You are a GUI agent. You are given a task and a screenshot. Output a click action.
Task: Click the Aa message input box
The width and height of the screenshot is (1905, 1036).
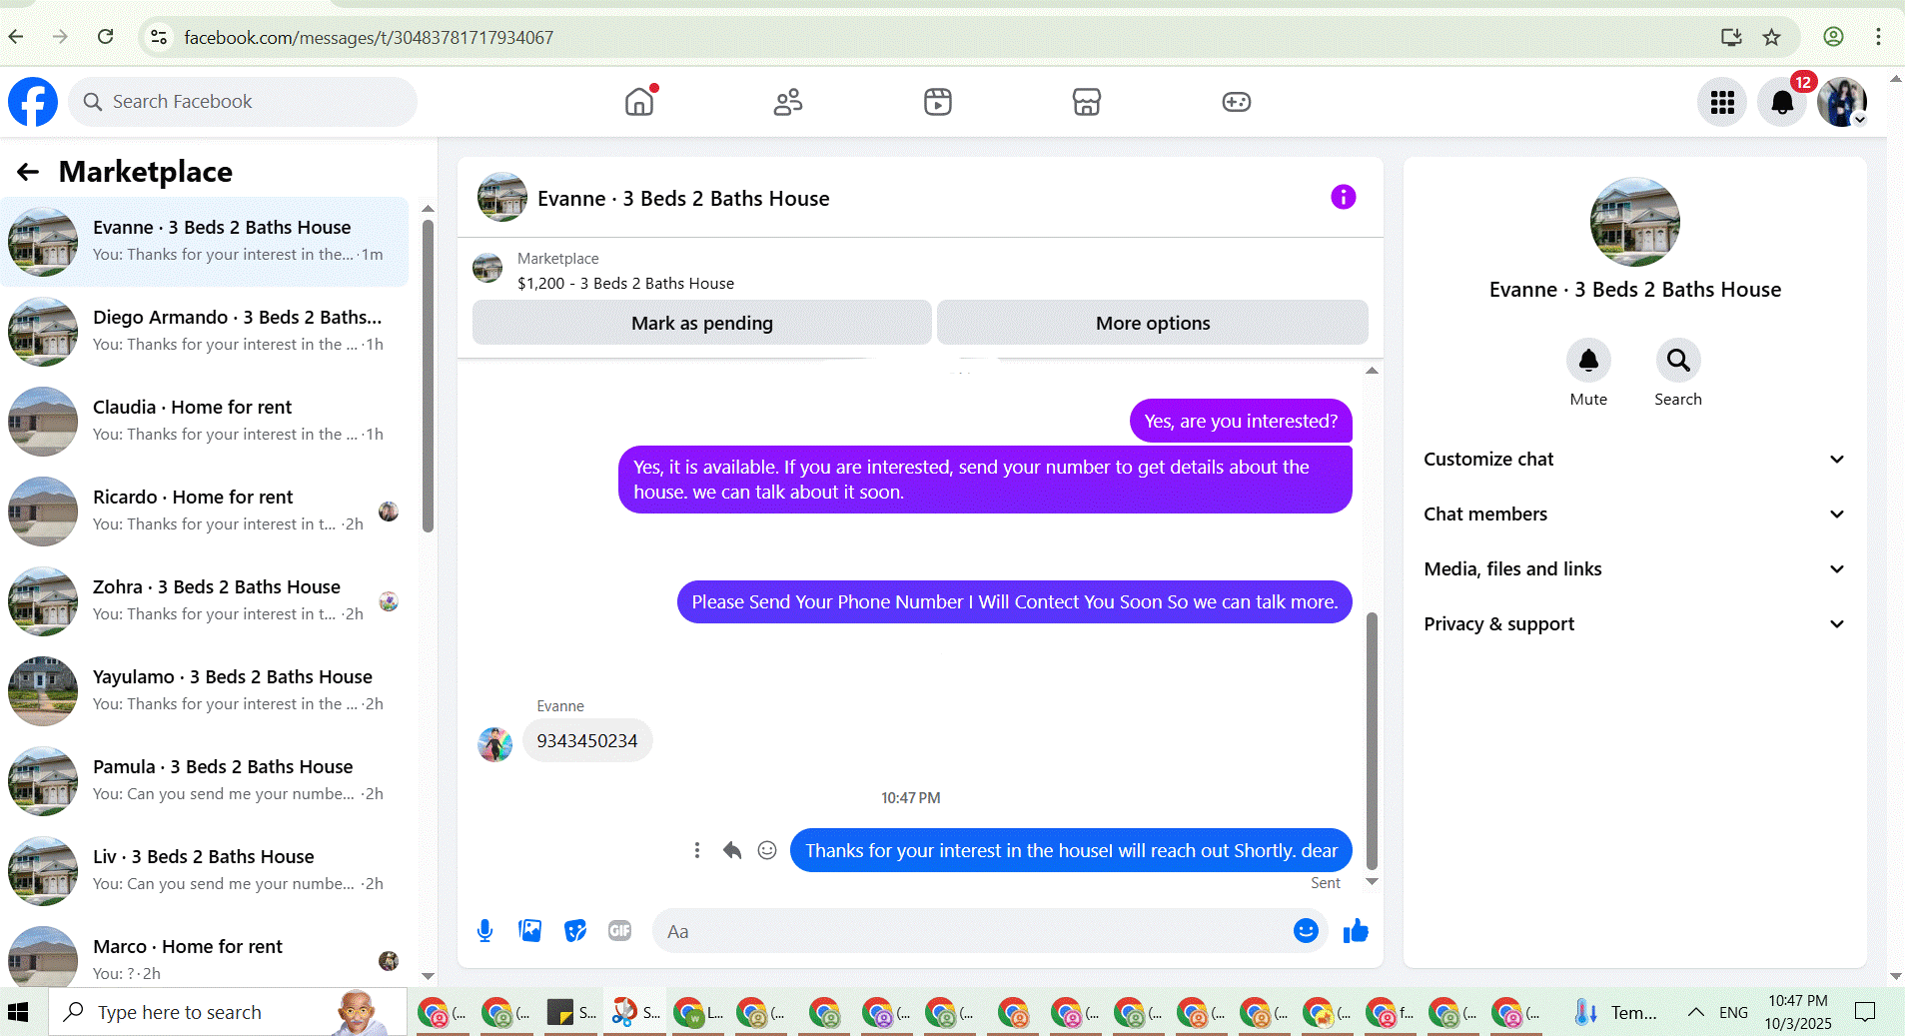pos(989,931)
